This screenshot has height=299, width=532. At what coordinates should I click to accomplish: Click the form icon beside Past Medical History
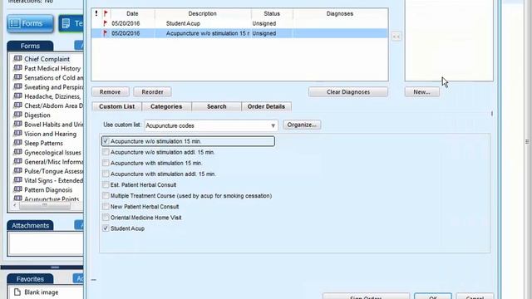[x=17, y=68]
